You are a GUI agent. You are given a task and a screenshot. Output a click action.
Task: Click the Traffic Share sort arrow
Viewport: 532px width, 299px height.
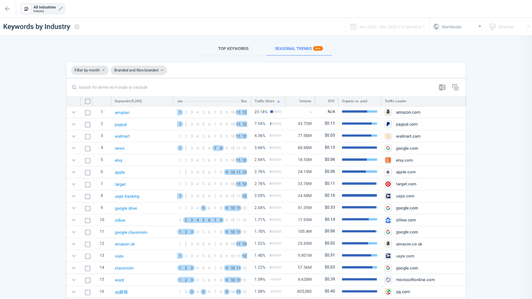click(278, 101)
